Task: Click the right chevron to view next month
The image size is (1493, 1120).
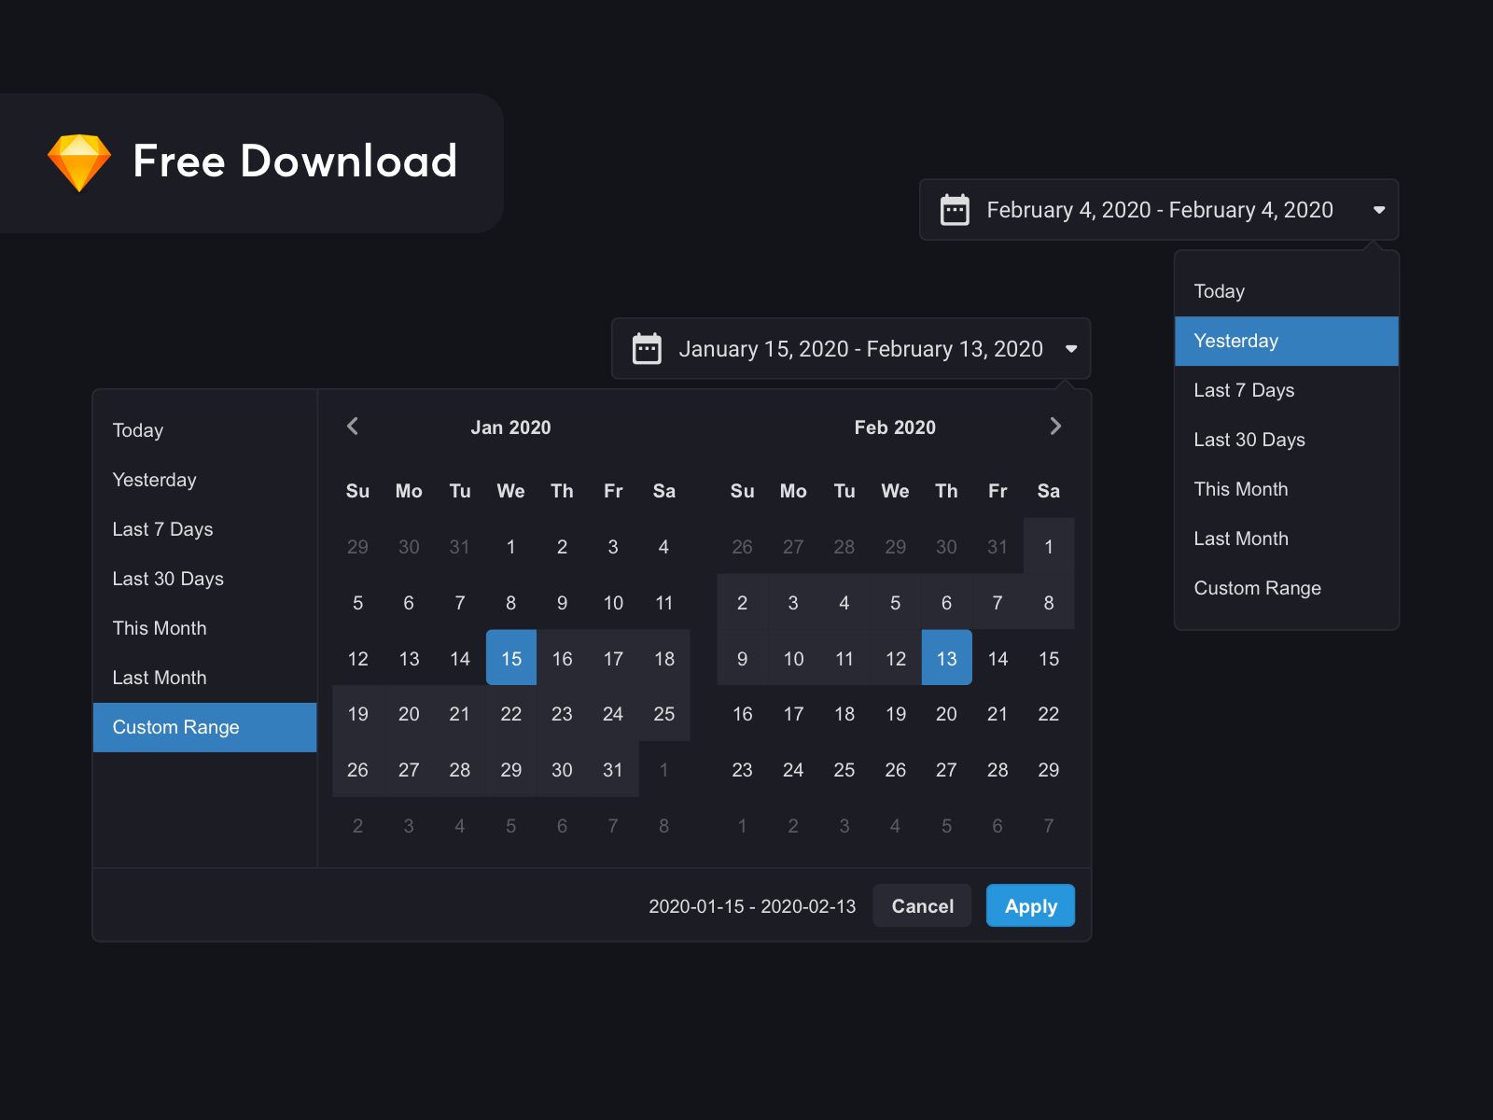Action: click(x=1055, y=427)
